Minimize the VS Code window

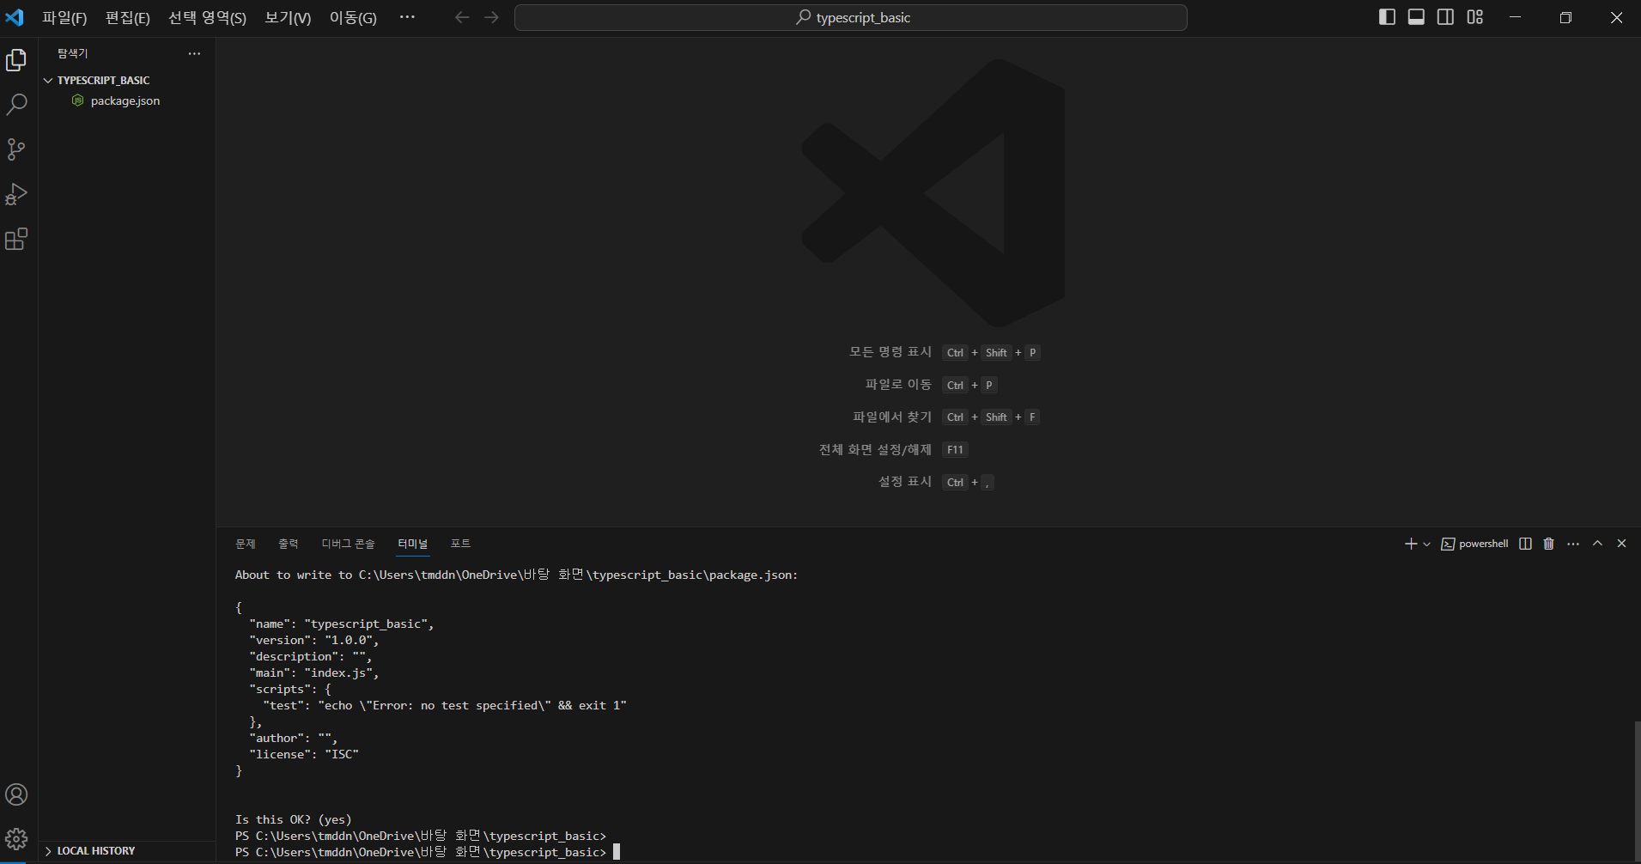[x=1516, y=17]
